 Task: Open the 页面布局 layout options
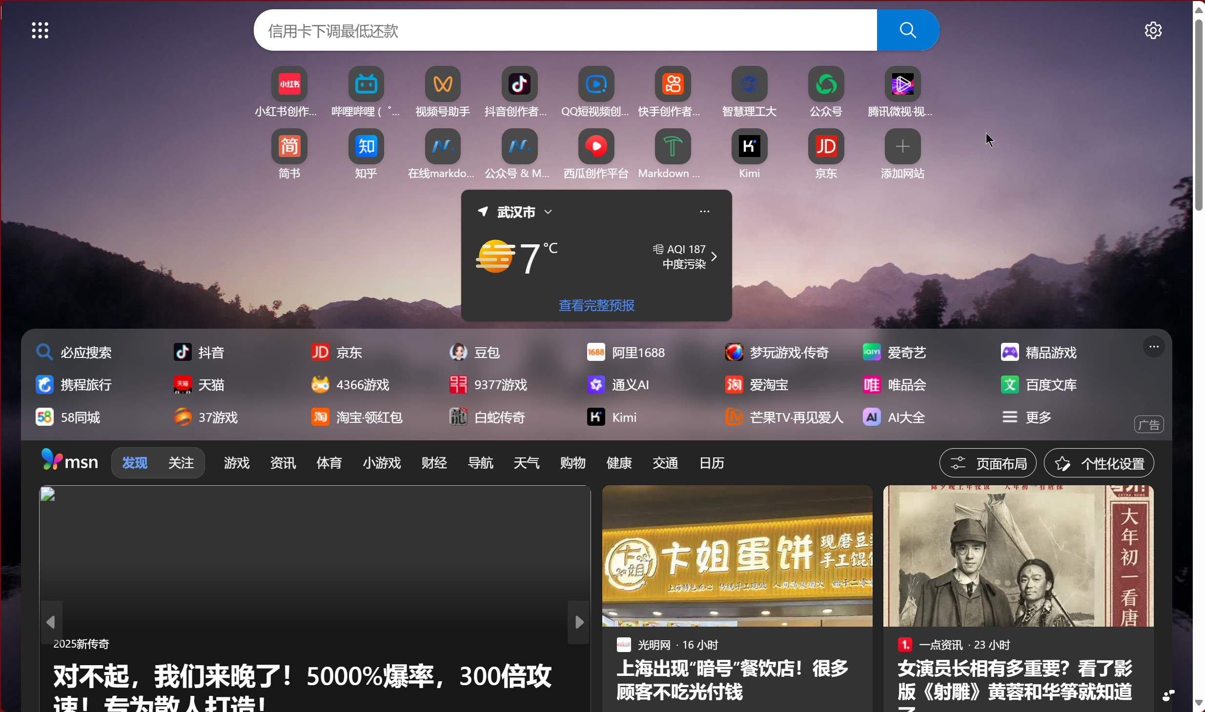988,463
